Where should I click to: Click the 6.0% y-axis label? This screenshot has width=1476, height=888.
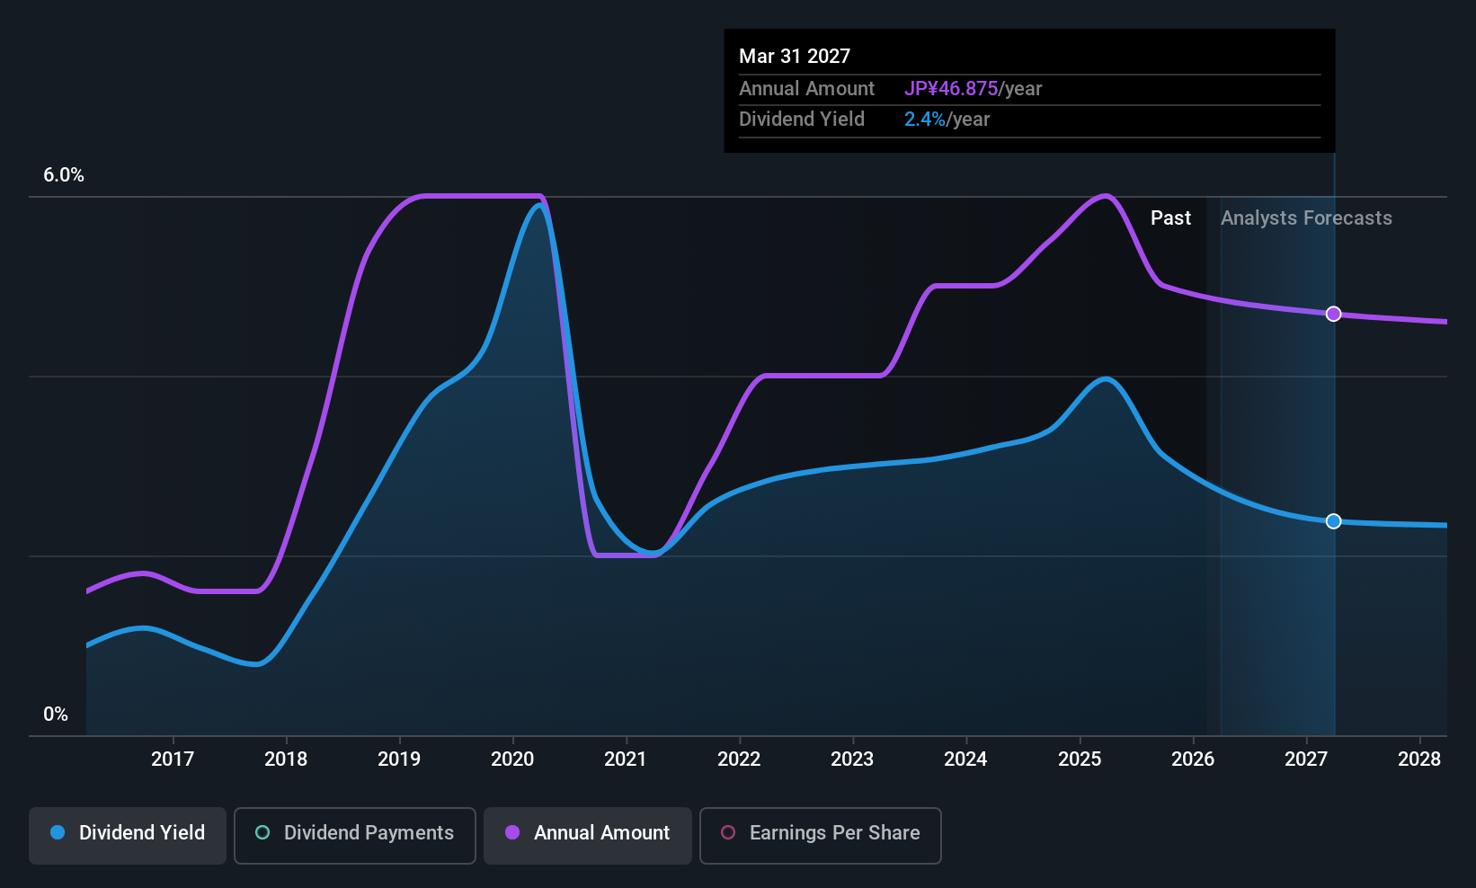tap(64, 175)
